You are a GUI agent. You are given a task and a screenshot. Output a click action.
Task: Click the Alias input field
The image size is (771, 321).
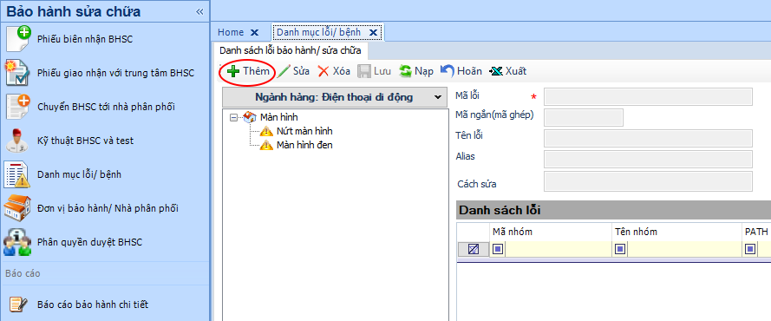pos(648,160)
